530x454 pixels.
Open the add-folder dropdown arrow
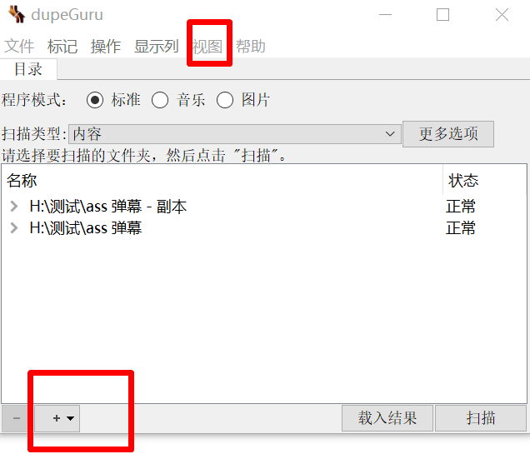point(70,418)
